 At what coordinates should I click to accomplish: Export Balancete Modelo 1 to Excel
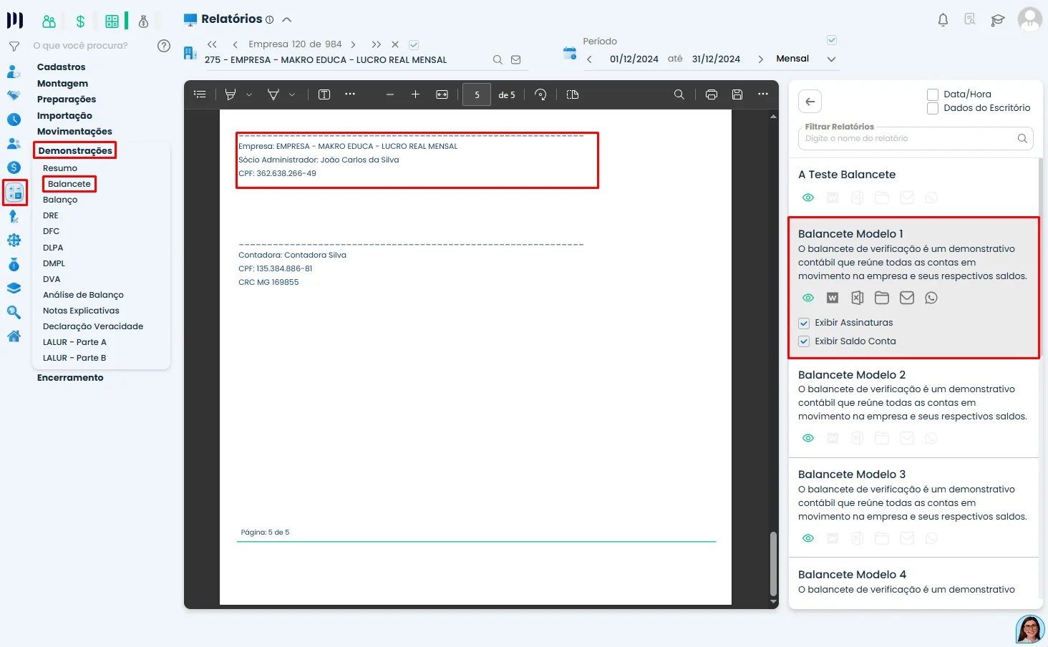tap(858, 298)
